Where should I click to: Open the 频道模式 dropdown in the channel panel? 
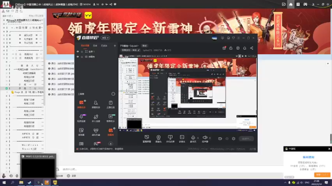[7, 16]
